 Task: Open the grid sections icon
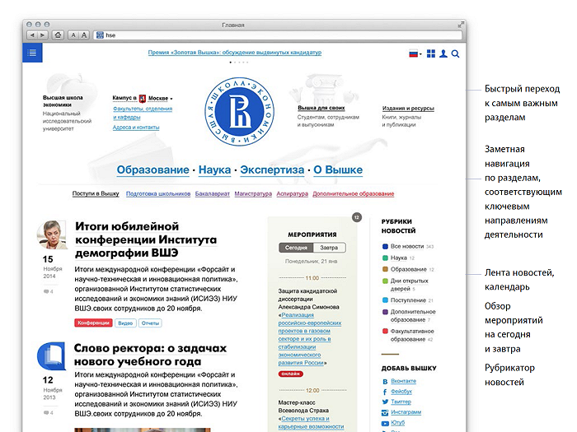431,53
